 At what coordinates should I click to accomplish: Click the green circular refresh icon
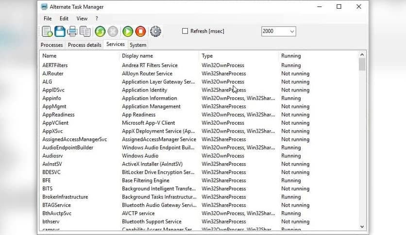[100, 31]
